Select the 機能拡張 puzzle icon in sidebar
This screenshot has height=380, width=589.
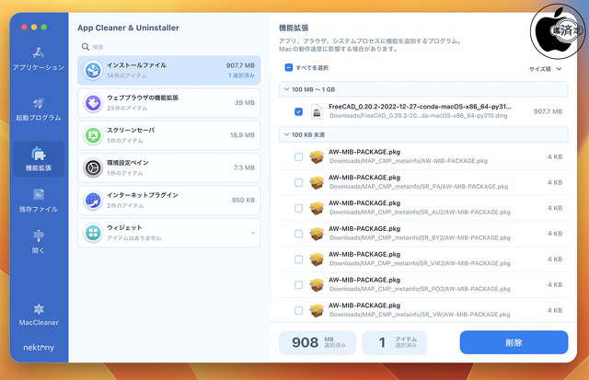pos(39,154)
